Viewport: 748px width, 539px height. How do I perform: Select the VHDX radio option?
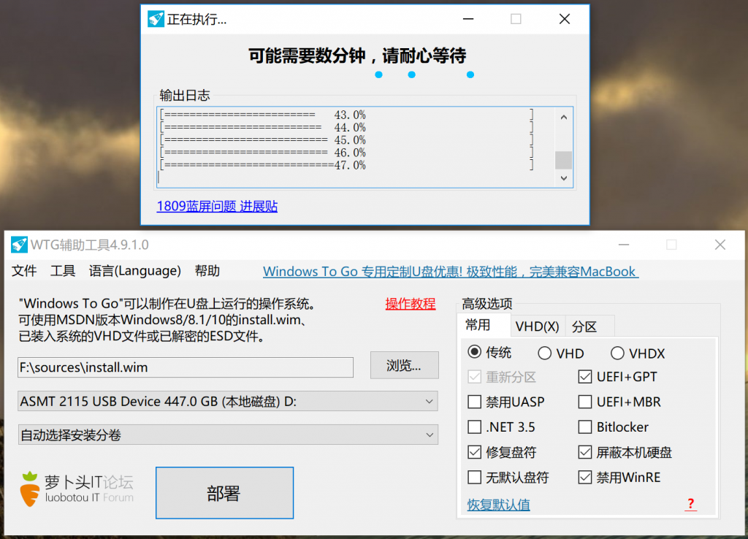618,353
